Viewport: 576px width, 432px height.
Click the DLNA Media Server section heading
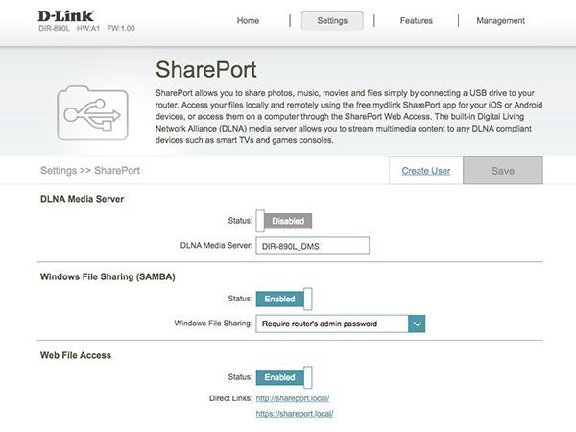[x=82, y=199]
